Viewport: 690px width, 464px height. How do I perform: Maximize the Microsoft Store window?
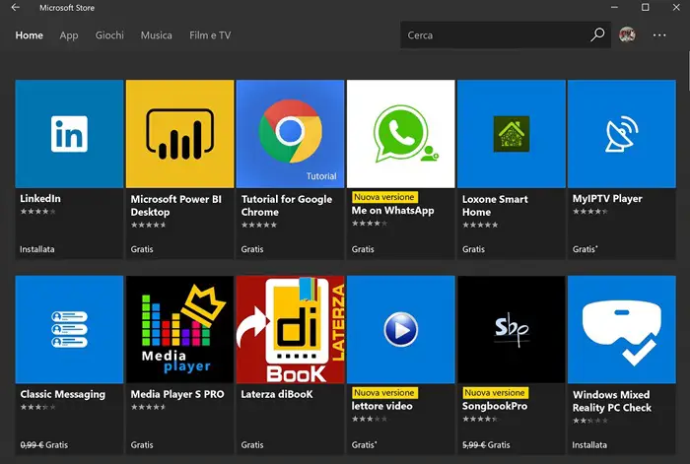click(x=645, y=8)
